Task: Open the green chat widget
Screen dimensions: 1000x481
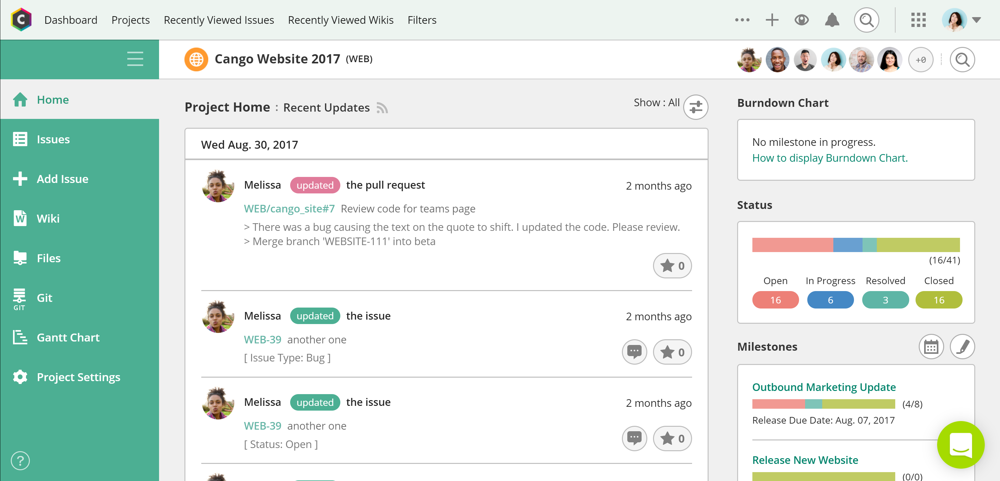Action: pos(960,445)
